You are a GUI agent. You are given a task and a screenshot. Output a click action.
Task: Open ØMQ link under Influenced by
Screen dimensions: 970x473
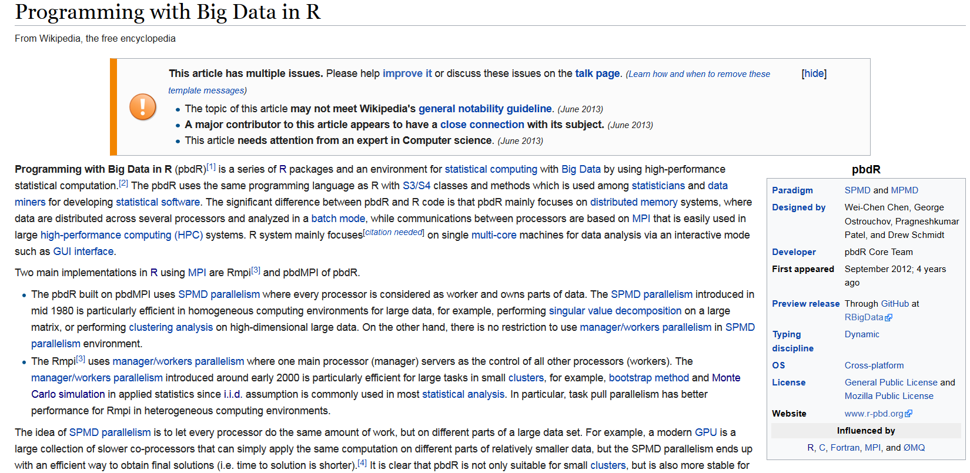click(x=914, y=448)
